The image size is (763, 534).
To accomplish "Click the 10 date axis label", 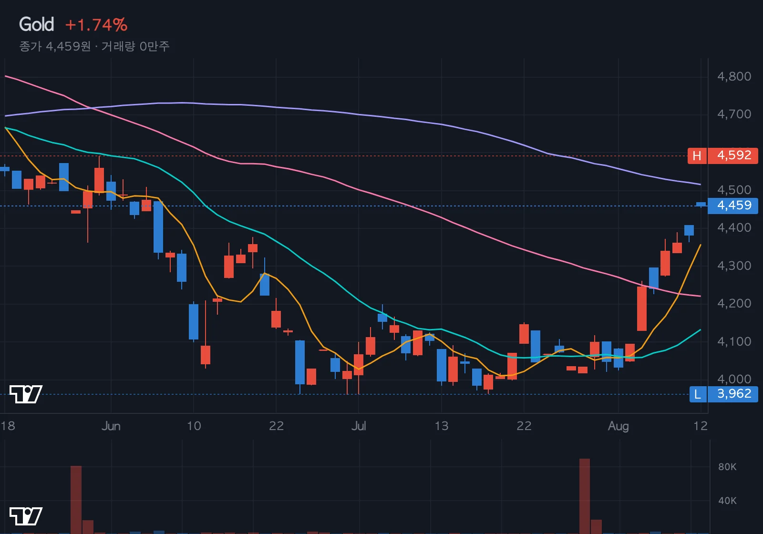I will coord(194,426).
